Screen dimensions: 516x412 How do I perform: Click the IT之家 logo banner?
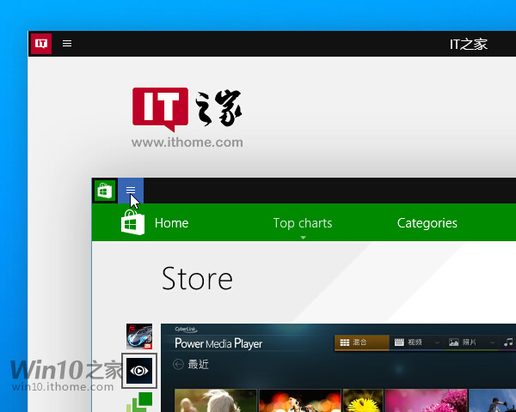click(x=187, y=107)
